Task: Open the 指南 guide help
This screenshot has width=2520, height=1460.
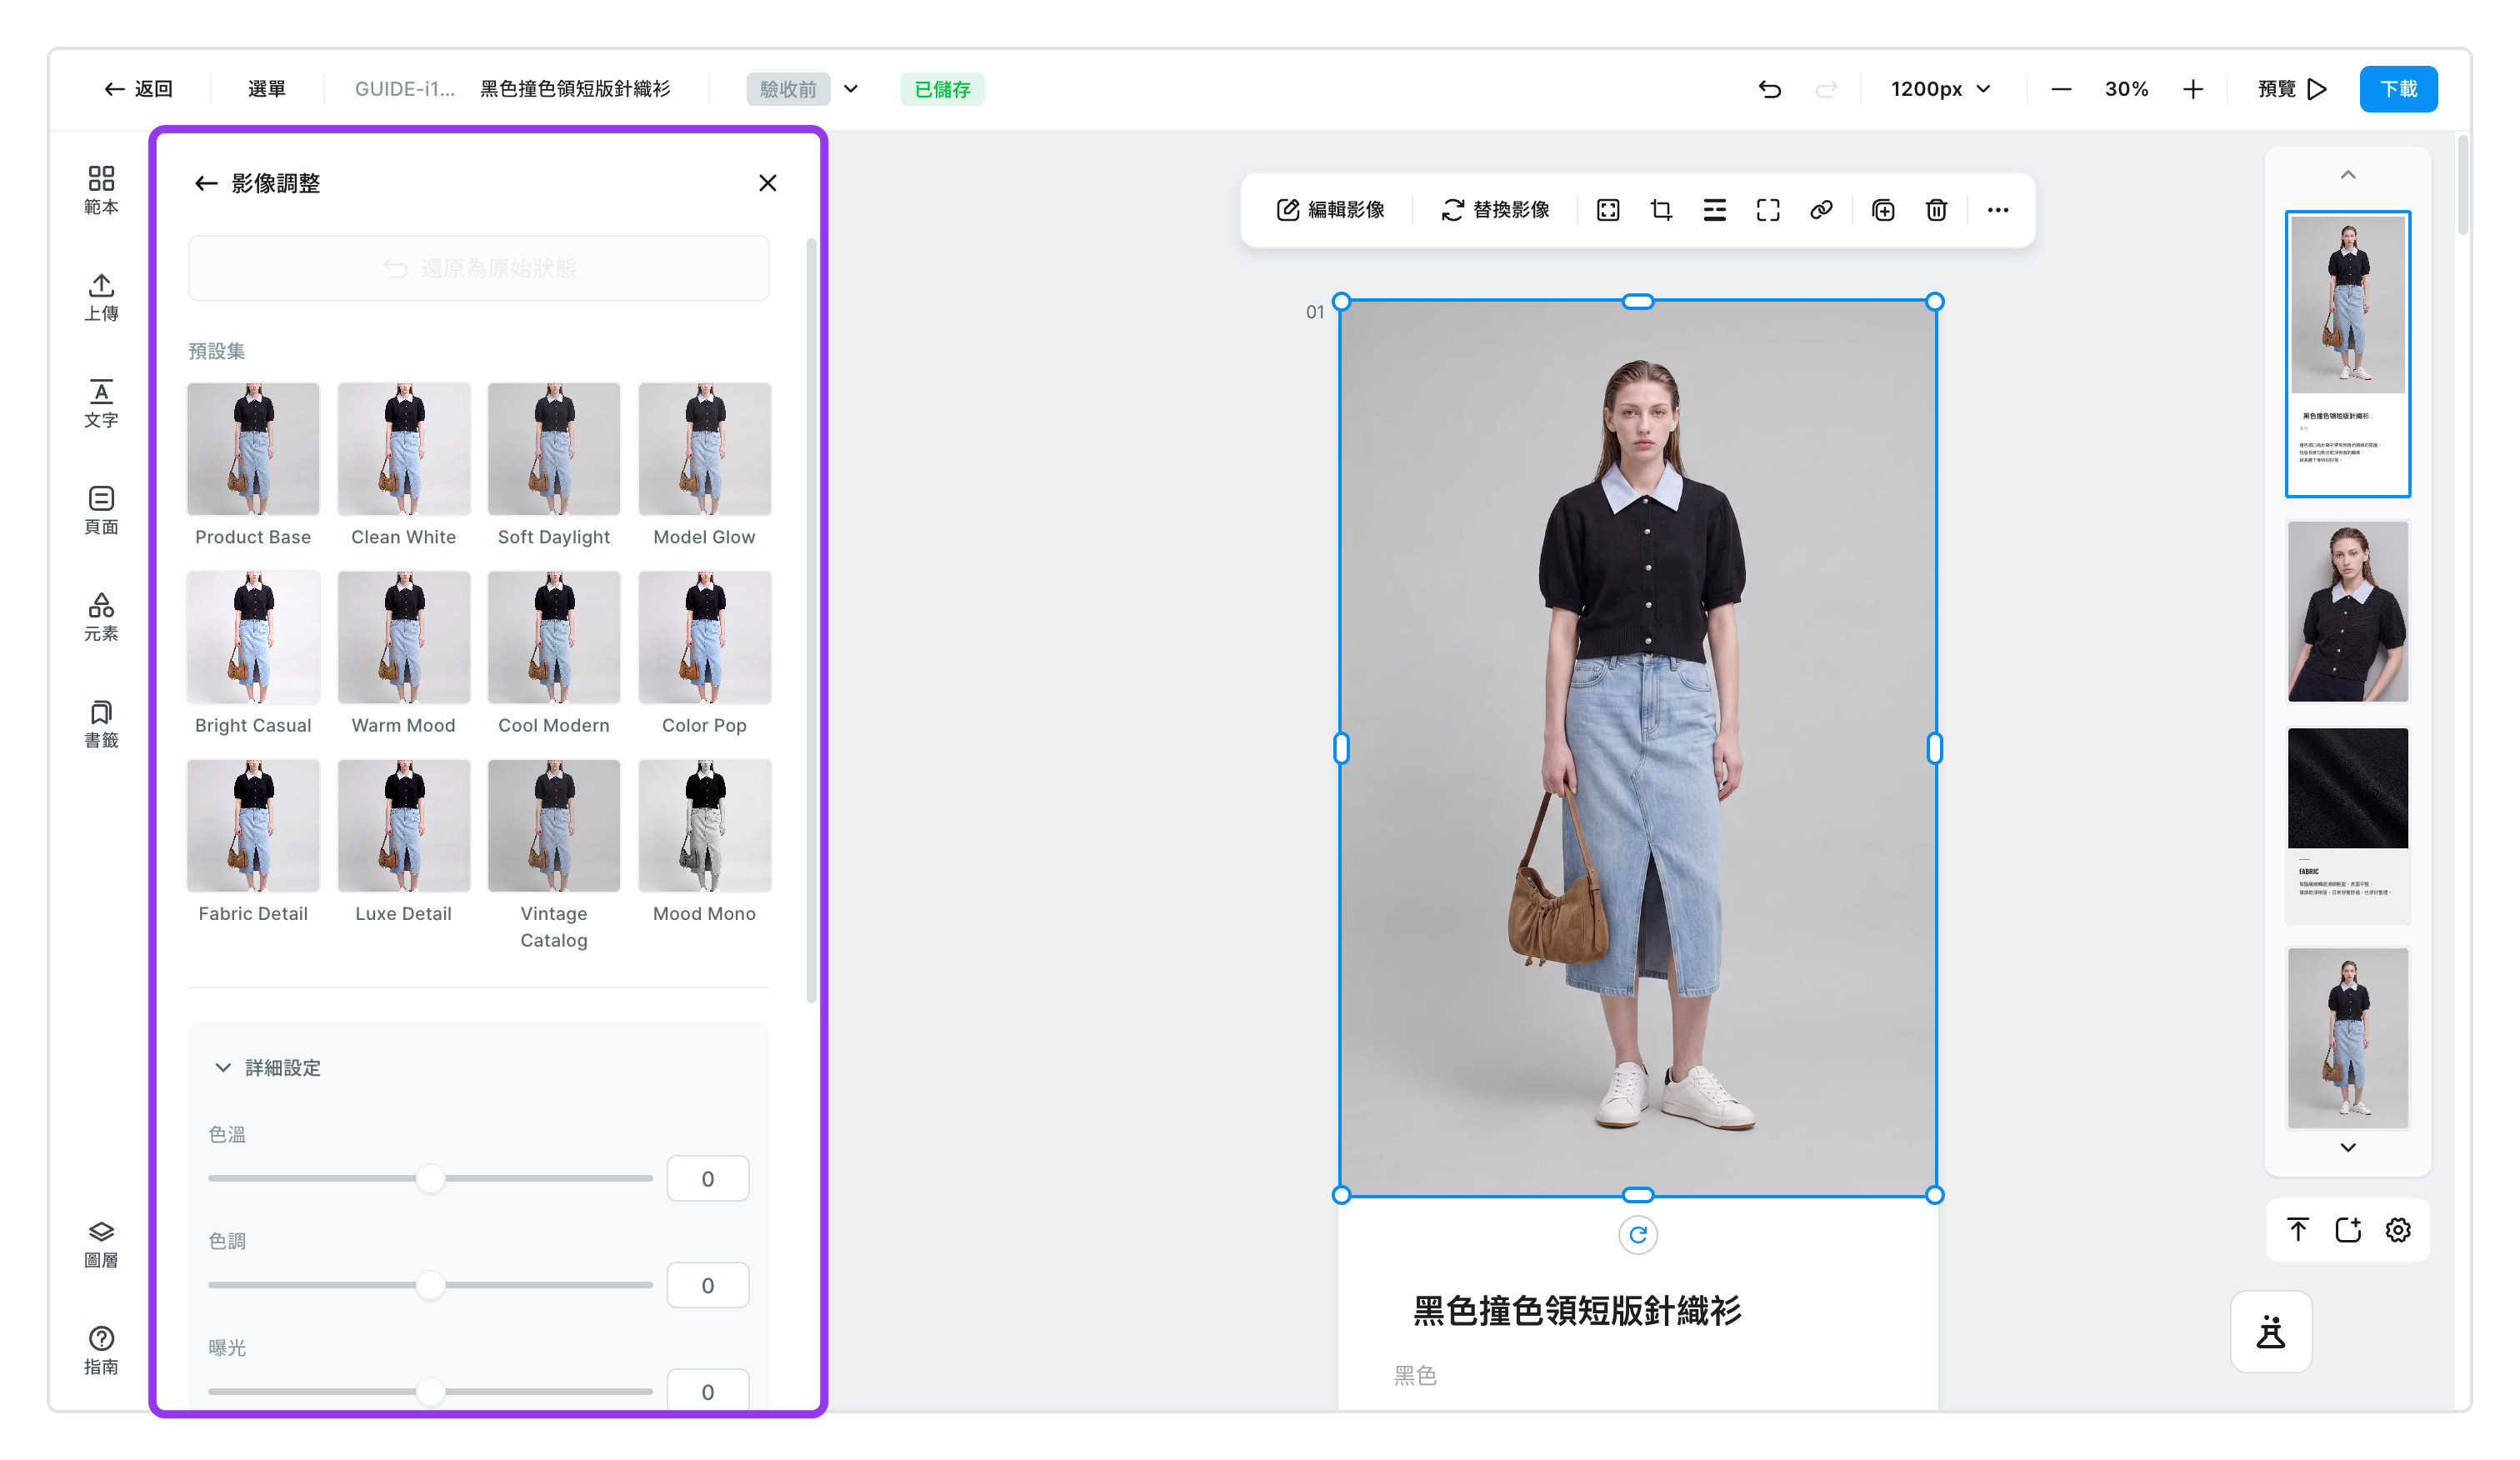Action: [x=101, y=1350]
